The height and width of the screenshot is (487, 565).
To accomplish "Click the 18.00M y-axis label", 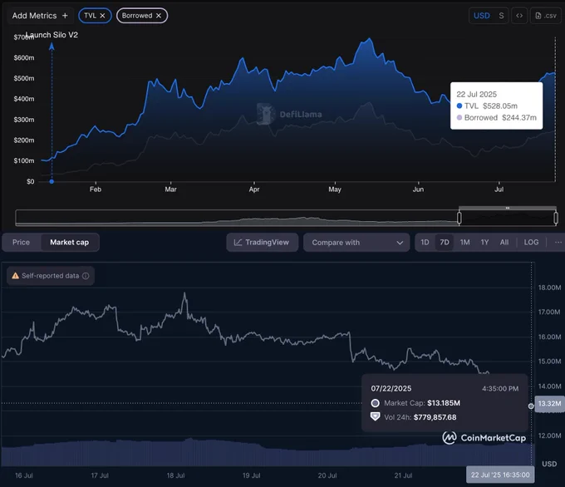I will click(549, 288).
